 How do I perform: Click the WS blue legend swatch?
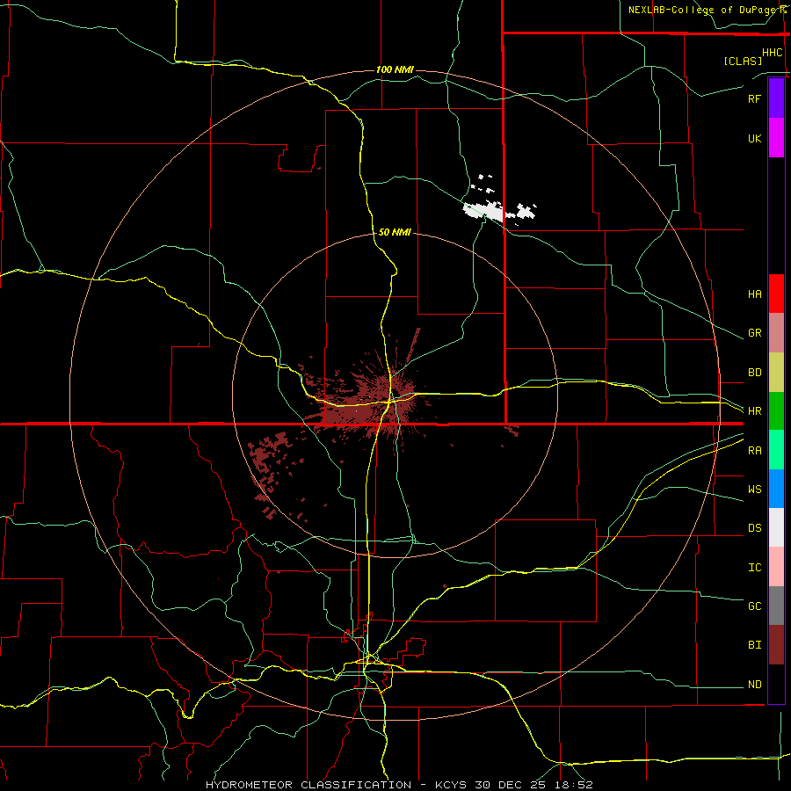click(x=776, y=489)
